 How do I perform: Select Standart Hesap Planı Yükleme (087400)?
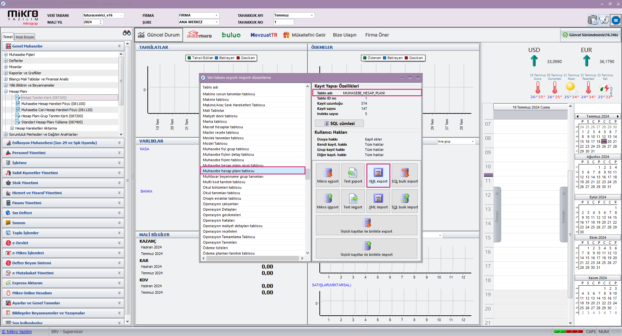(52, 122)
